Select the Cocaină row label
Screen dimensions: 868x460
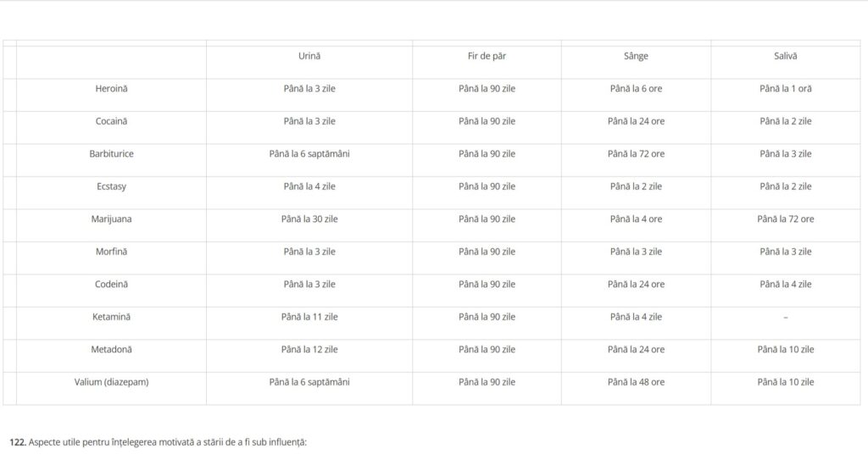click(111, 121)
